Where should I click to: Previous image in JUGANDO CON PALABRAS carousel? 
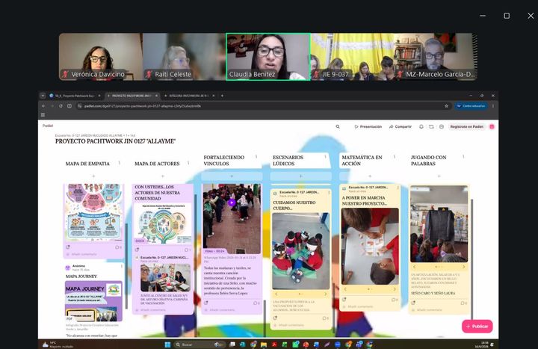(x=415, y=266)
